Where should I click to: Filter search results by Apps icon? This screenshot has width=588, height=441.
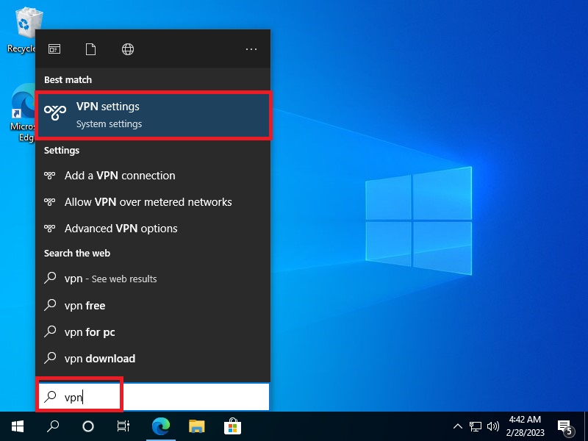(x=54, y=49)
